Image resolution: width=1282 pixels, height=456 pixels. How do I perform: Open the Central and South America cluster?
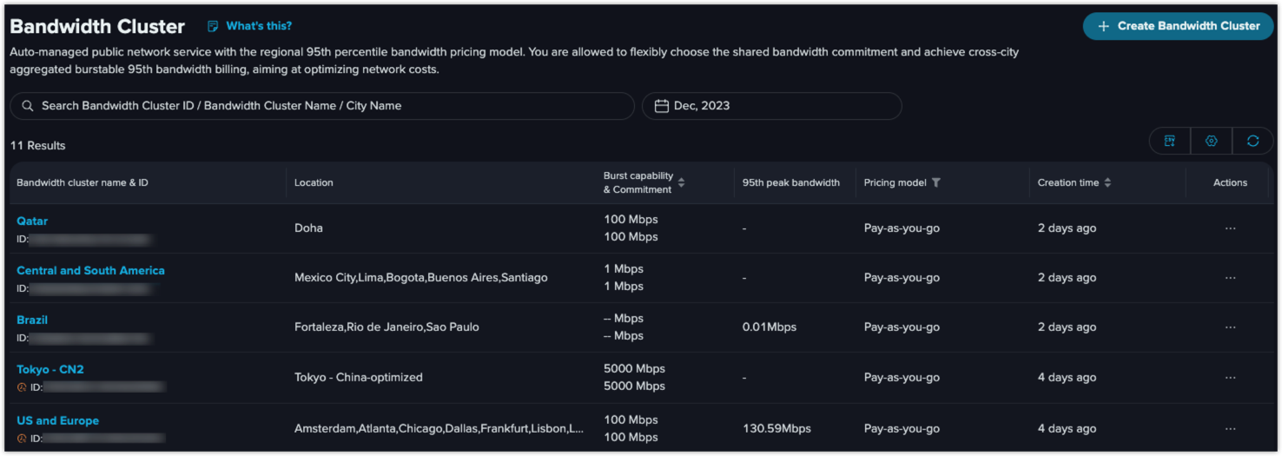click(x=90, y=270)
